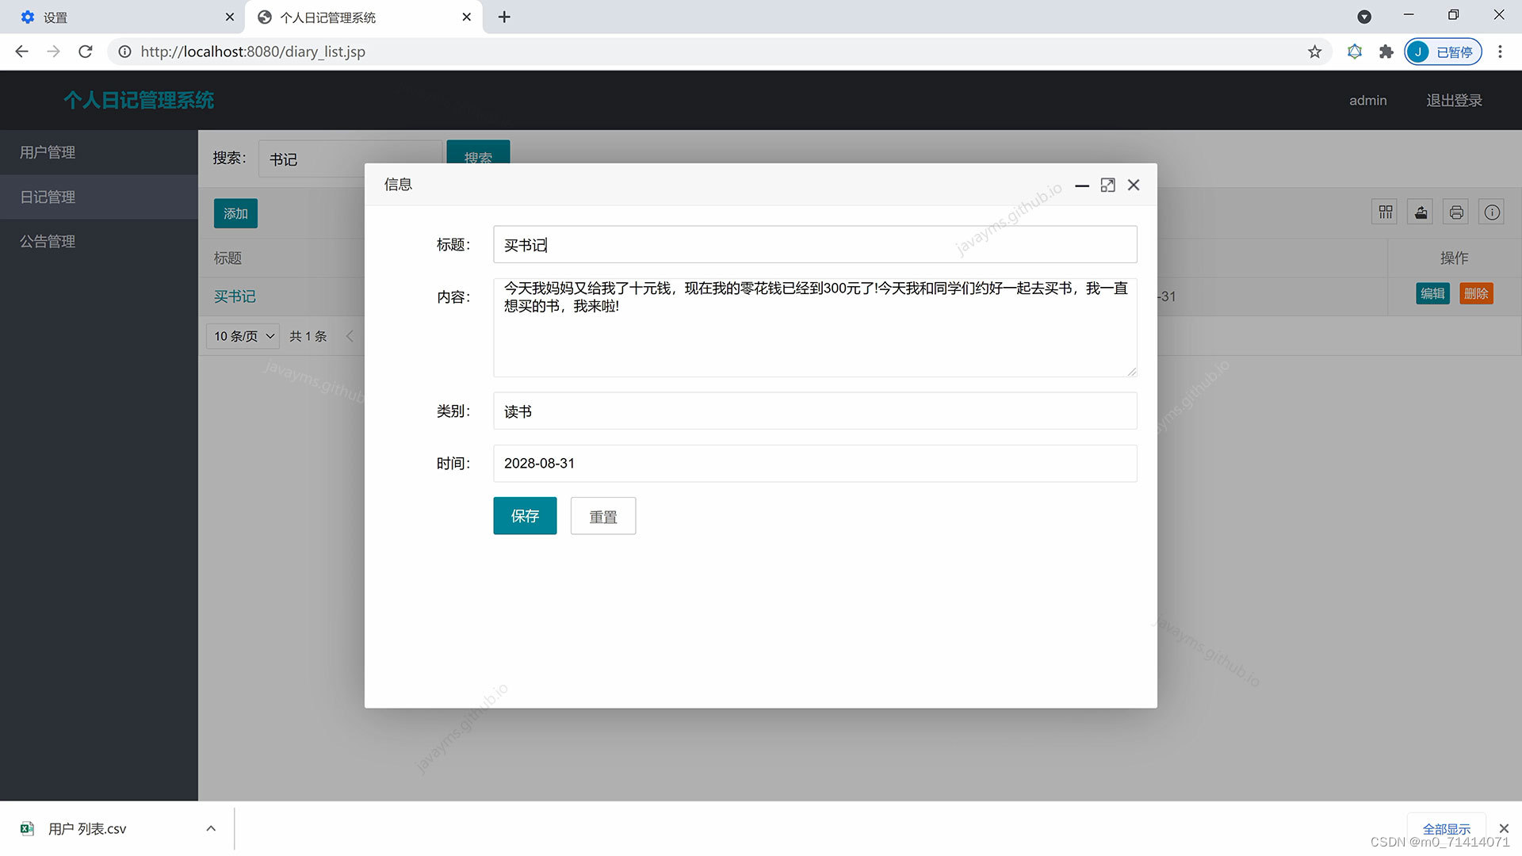The height and width of the screenshot is (856, 1522).
Task: Switch to the 设置 browser tab
Action: (x=55, y=17)
